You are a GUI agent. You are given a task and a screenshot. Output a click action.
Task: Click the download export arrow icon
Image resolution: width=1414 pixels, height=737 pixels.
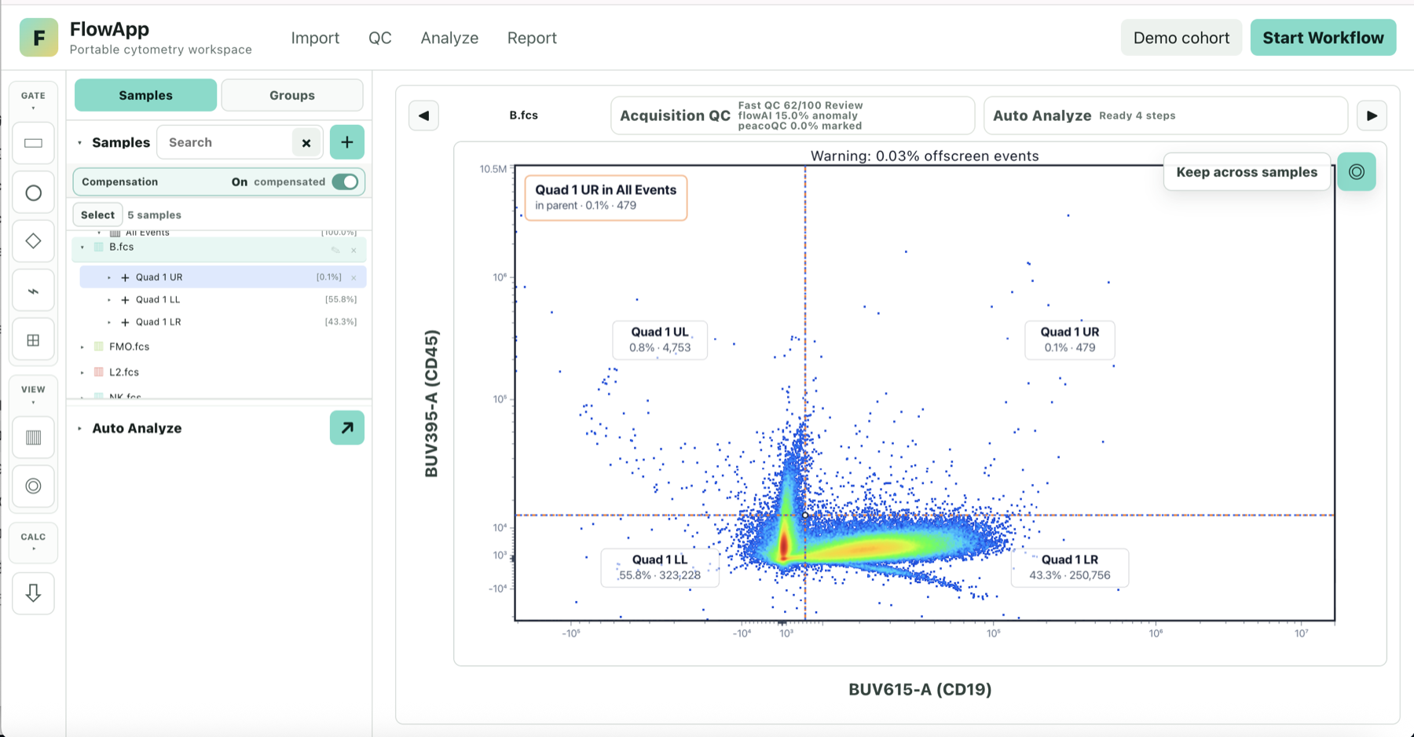pos(33,592)
